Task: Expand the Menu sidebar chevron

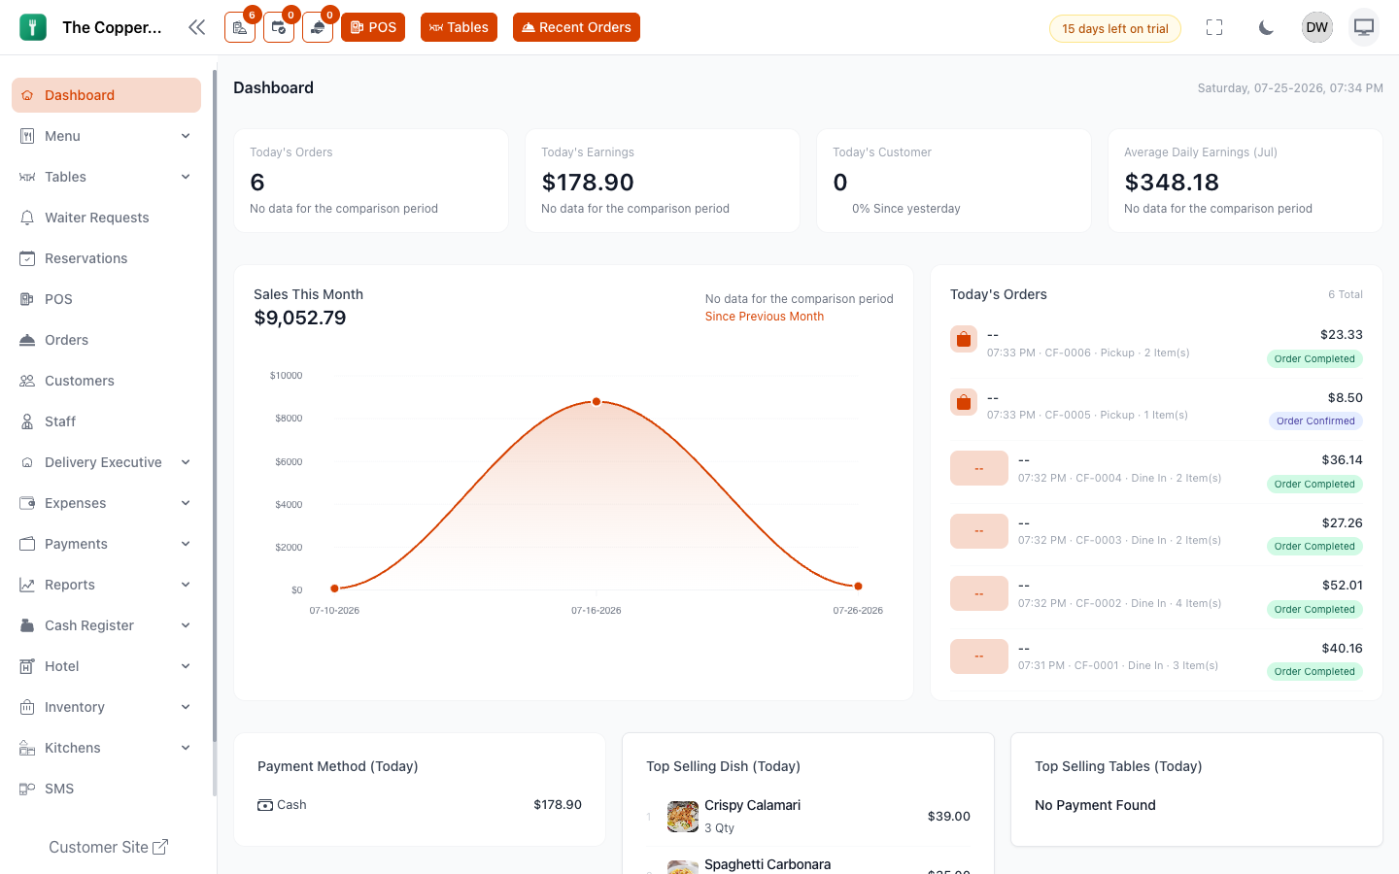Action: click(x=186, y=136)
